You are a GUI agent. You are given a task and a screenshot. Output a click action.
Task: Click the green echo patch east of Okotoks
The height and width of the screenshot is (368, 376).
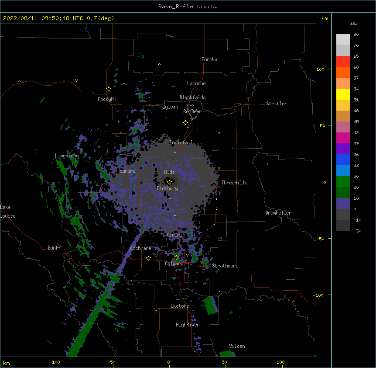[210, 306]
